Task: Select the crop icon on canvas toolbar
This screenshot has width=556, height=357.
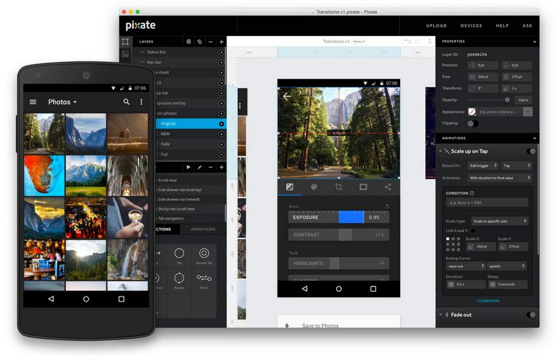Action: (x=339, y=187)
